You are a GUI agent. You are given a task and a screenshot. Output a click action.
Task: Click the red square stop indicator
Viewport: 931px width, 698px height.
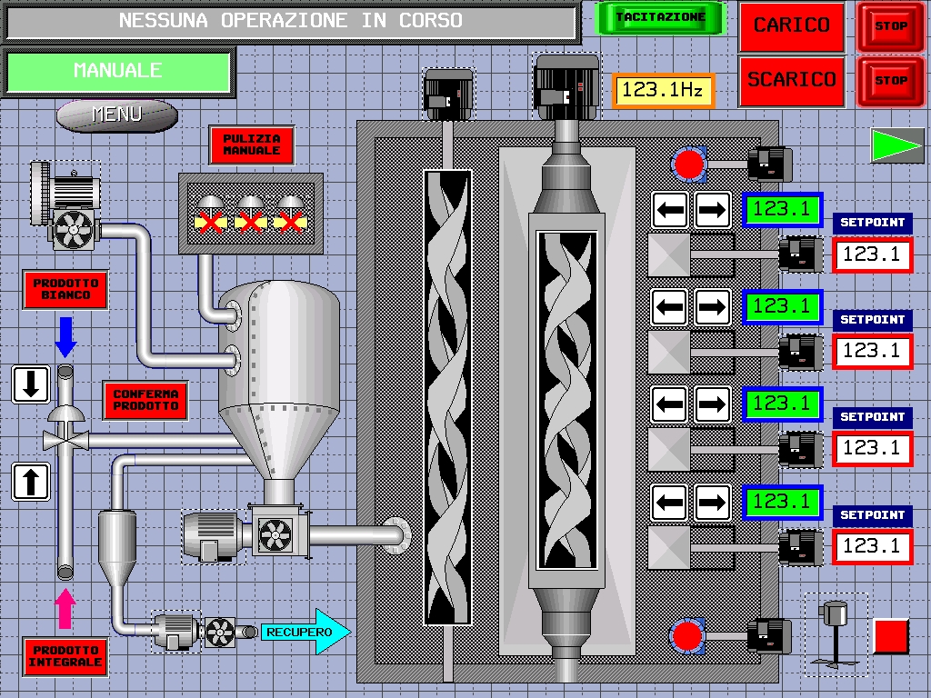pos(891,635)
